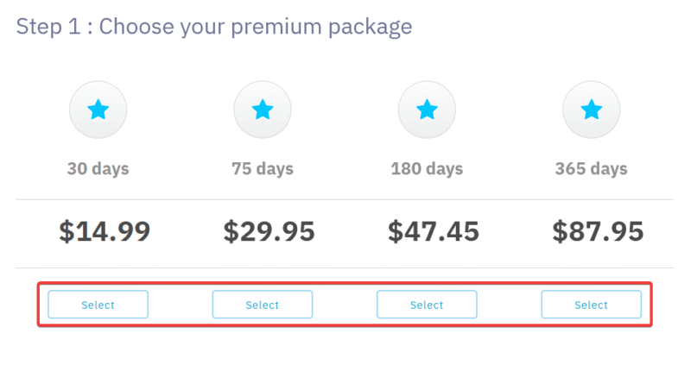Screen dimensions: 691x365
Task: Select the 365 days package for $87.95
Action: pyautogui.click(x=591, y=305)
